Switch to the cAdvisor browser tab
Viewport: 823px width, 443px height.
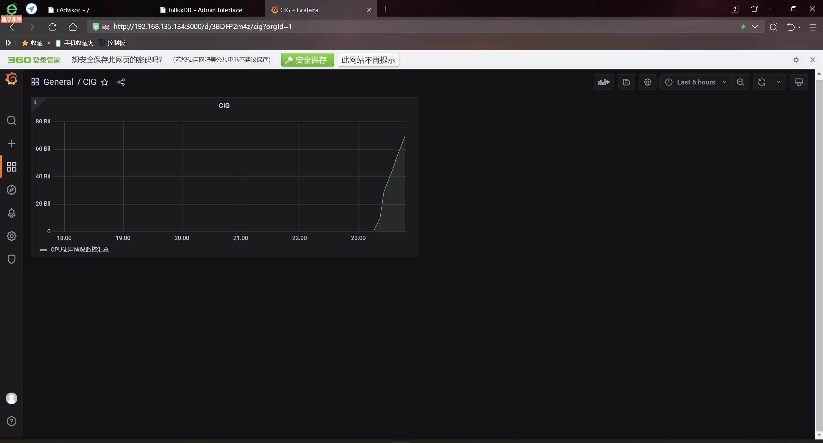(x=73, y=10)
